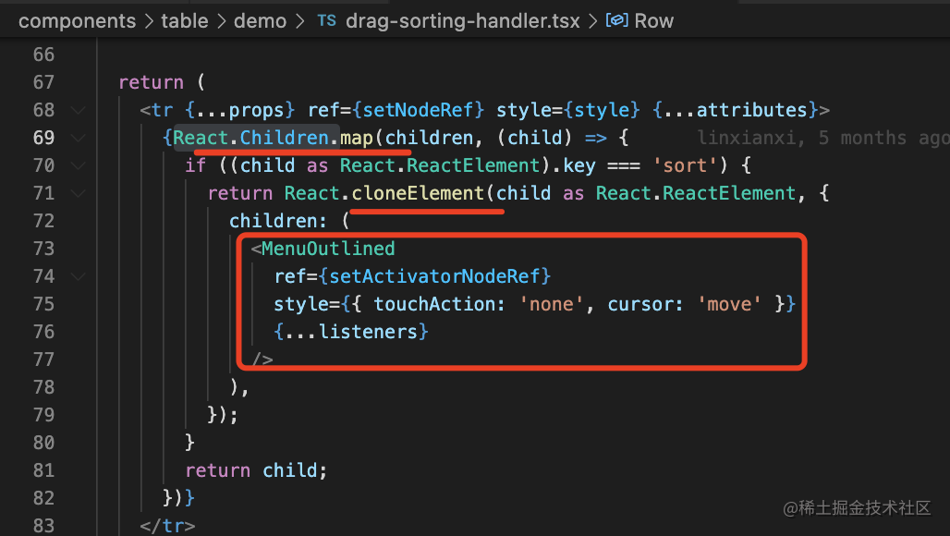Viewport: 950px width, 536px height.
Task: Click 'return child;' statement on line 81
Action: 256,470
